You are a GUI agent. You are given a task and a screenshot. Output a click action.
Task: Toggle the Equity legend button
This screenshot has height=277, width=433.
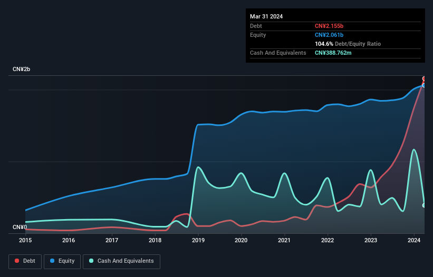tap(62, 261)
